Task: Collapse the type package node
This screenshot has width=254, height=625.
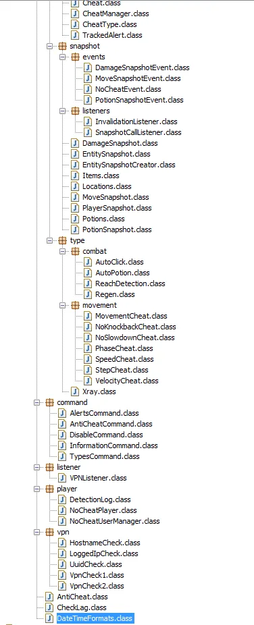Action: pyautogui.click(x=49, y=240)
